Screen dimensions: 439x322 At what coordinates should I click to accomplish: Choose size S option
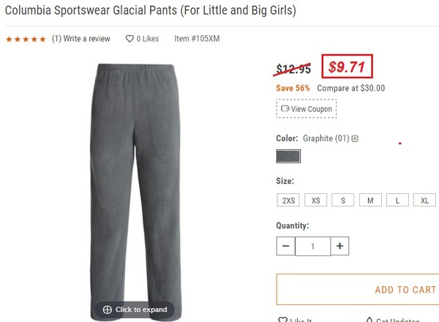343,201
